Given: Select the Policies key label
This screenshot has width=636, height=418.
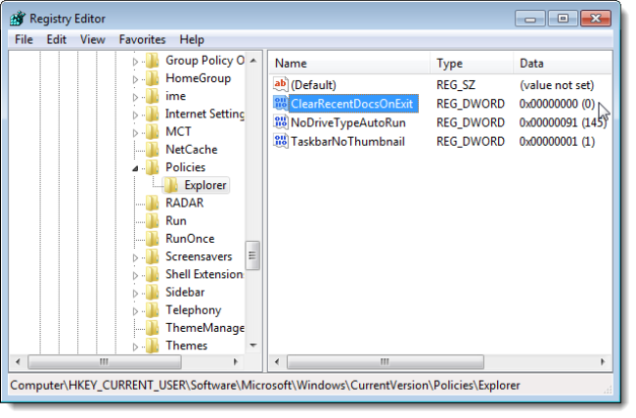Looking at the screenshot, I should (185, 167).
